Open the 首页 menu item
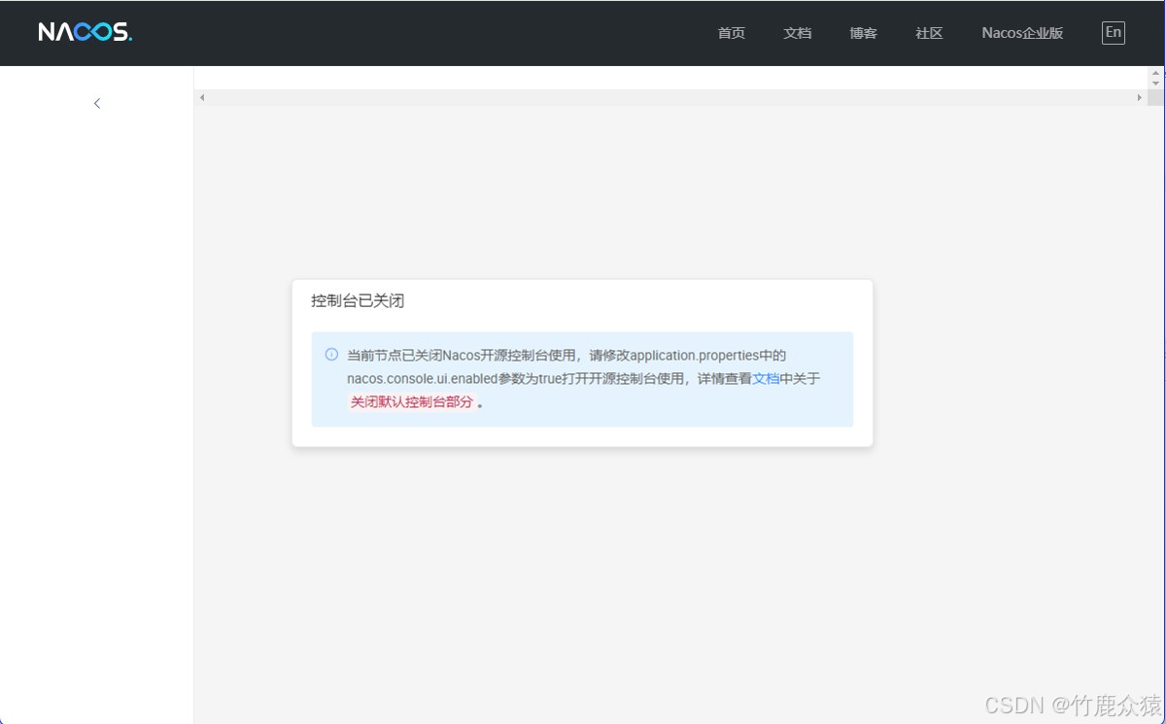1166x724 pixels. pos(732,33)
